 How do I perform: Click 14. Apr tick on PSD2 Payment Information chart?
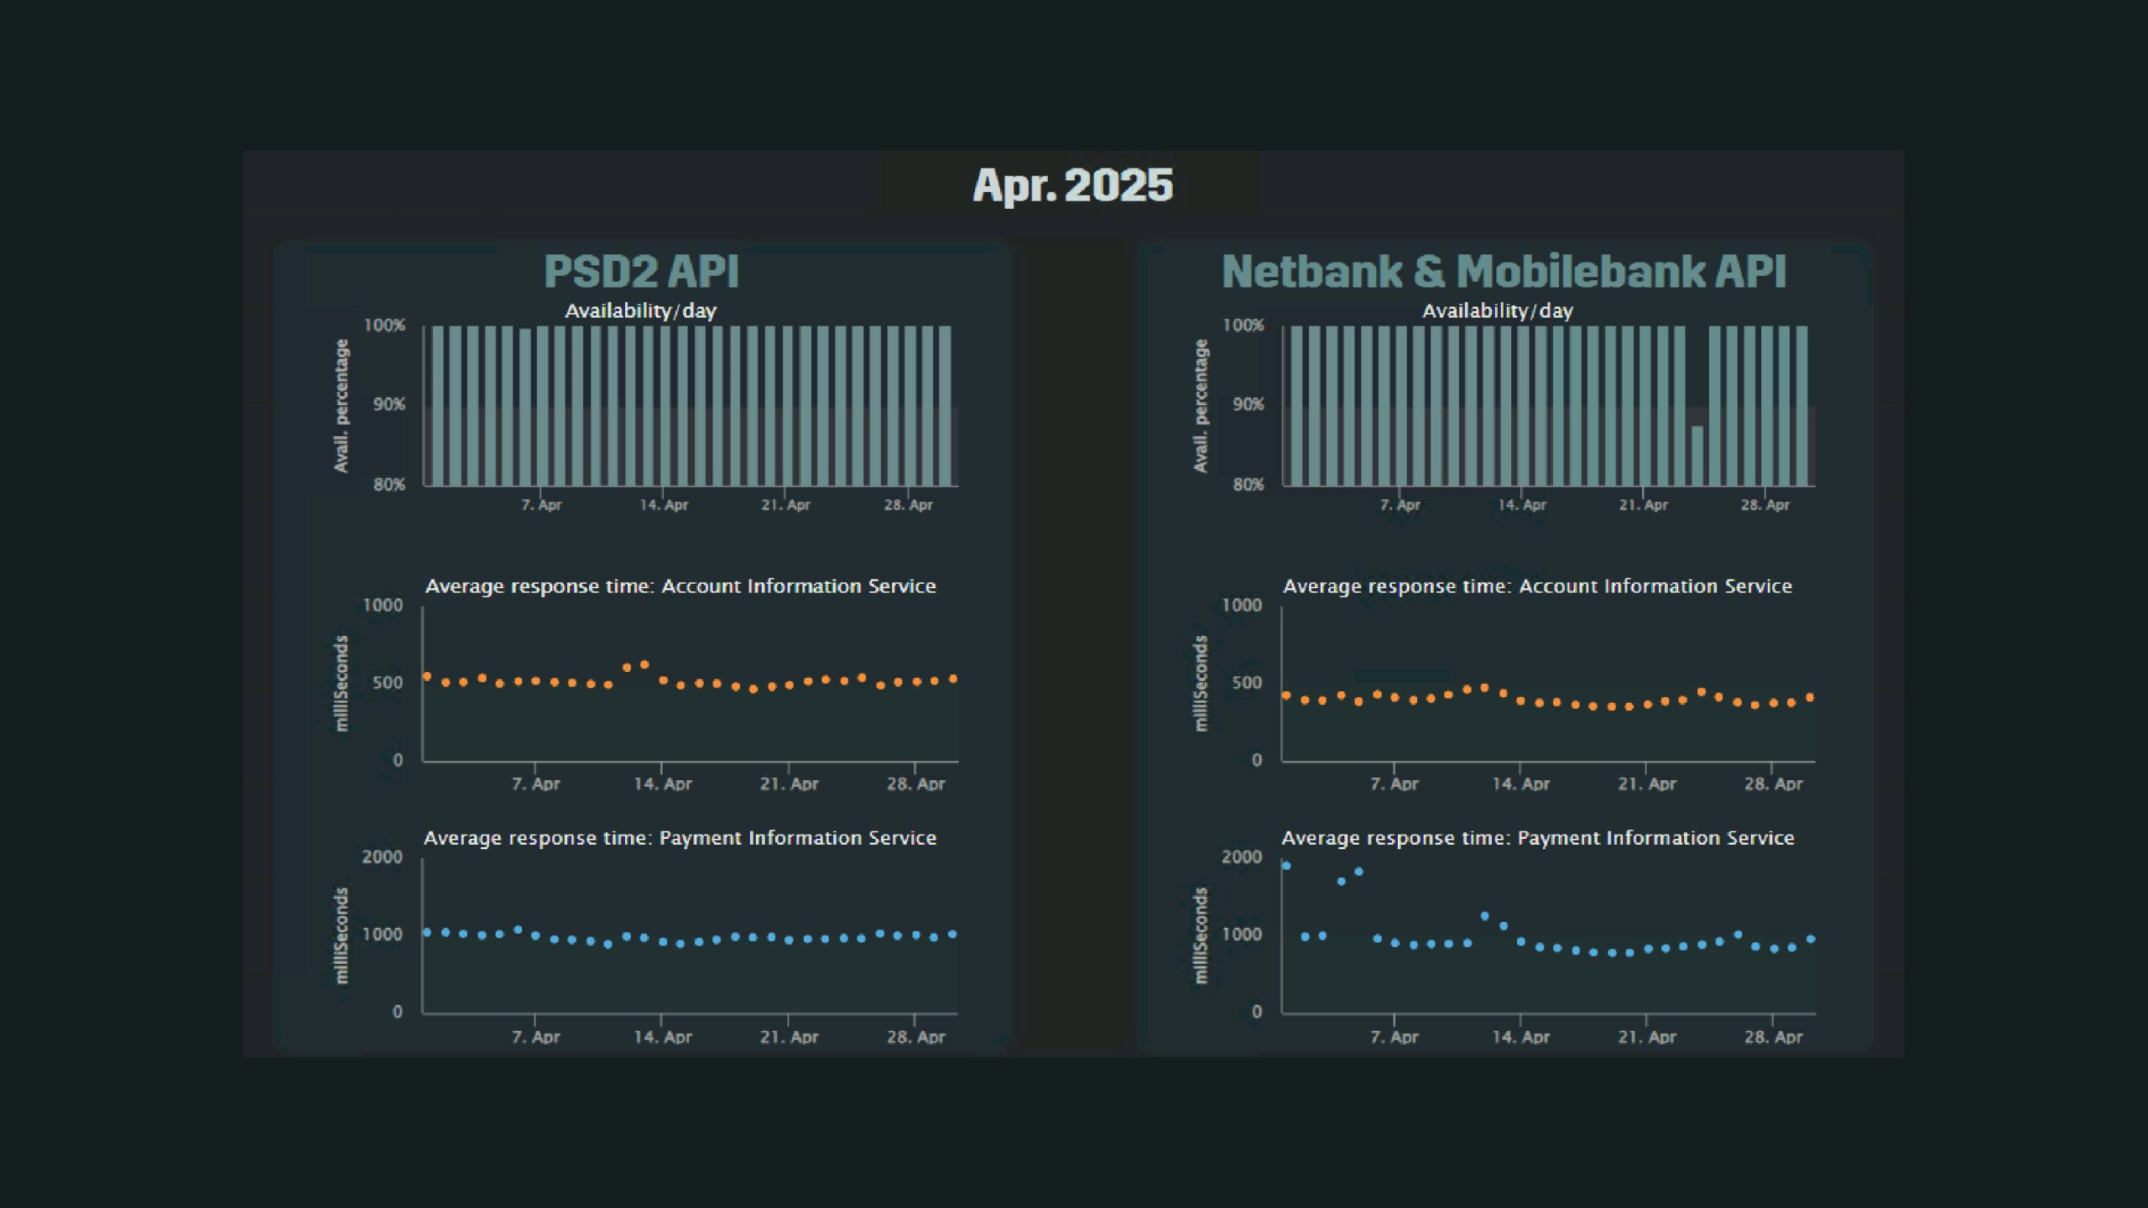tap(662, 1037)
